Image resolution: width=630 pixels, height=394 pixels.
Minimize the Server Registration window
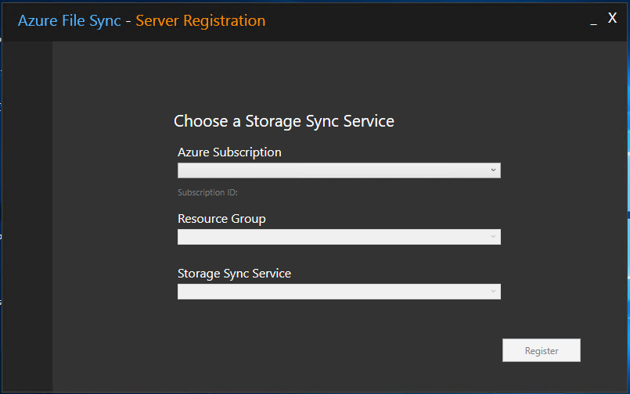(x=593, y=21)
